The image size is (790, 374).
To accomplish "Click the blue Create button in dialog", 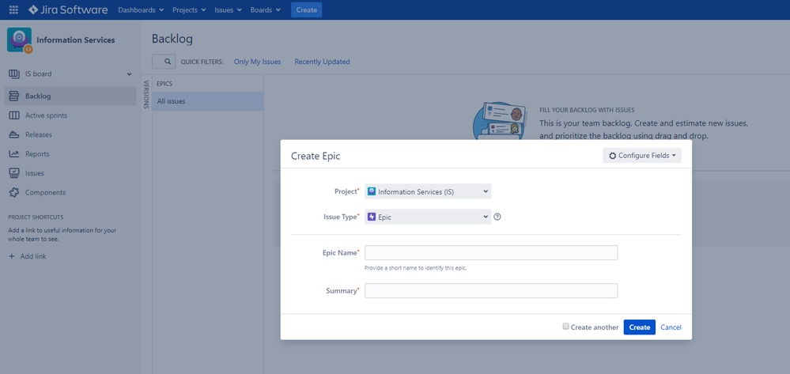I will 640,327.
